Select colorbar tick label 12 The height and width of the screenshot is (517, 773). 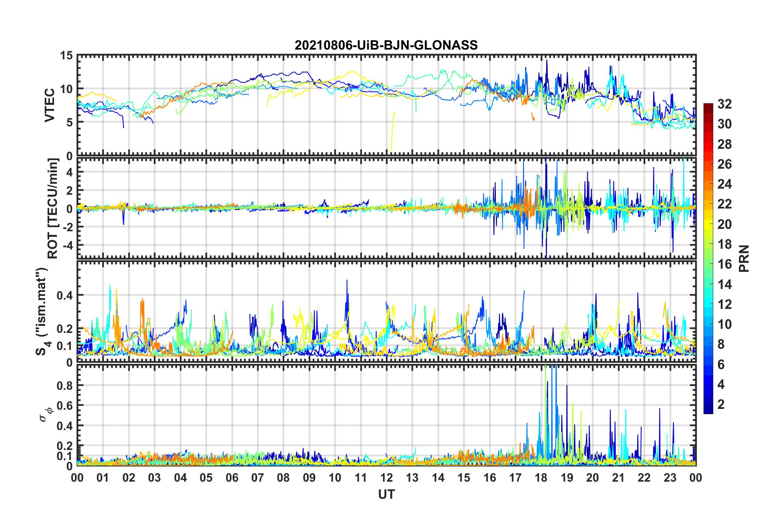coord(724,304)
